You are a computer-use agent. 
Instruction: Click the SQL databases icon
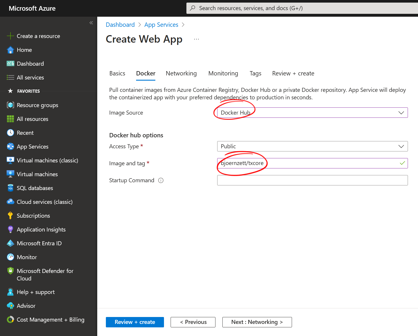point(10,188)
